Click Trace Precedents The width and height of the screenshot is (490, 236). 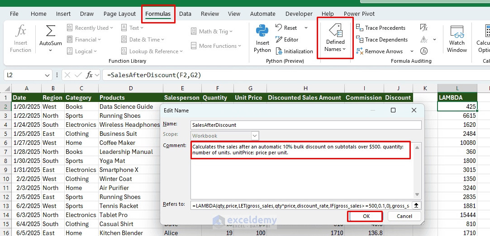(381, 28)
